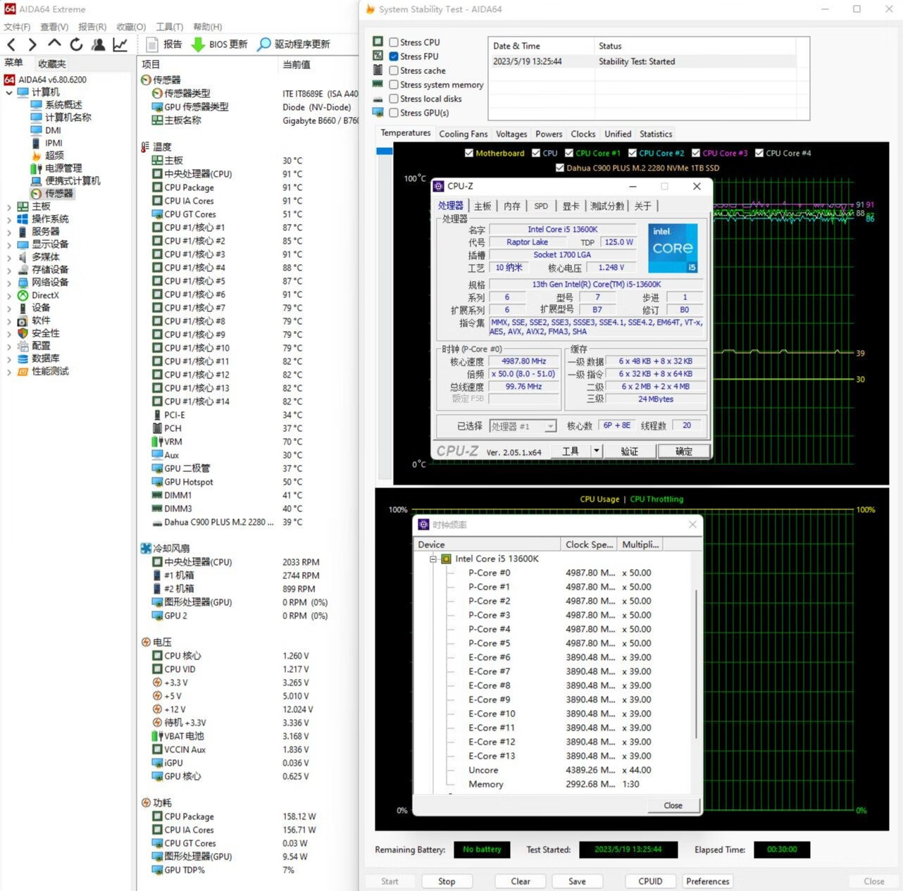Click Close in the clock frequency window

(673, 805)
